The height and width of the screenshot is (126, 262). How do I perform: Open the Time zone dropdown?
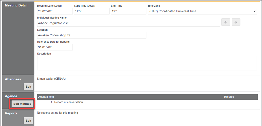(x=202, y=11)
